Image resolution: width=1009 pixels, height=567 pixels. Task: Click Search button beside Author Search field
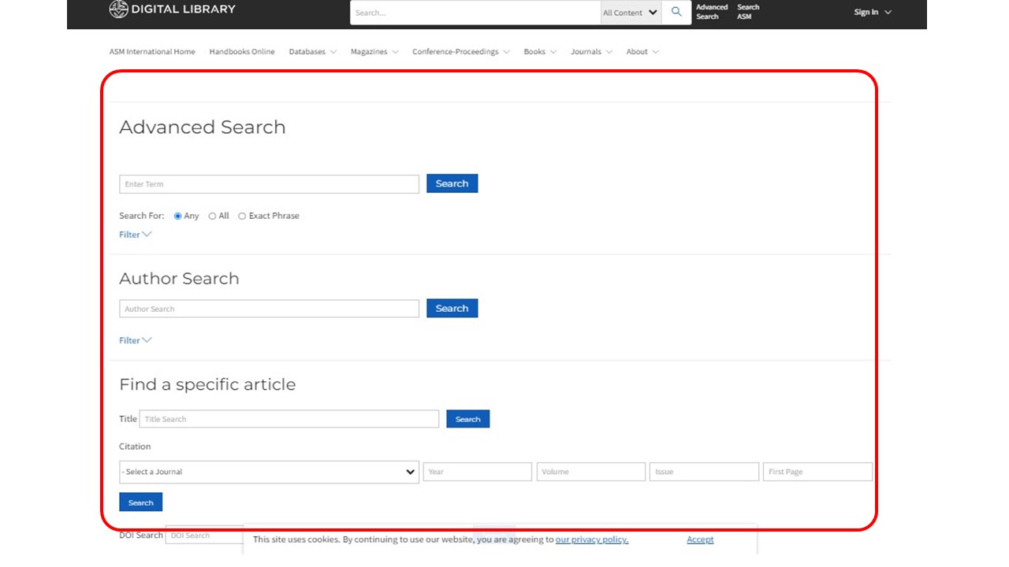click(x=452, y=309)
